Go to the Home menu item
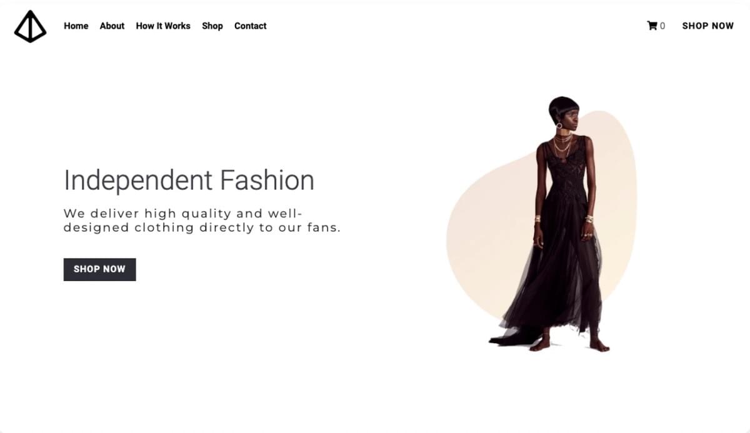This screenshot has width=750, height=433. 76,26
